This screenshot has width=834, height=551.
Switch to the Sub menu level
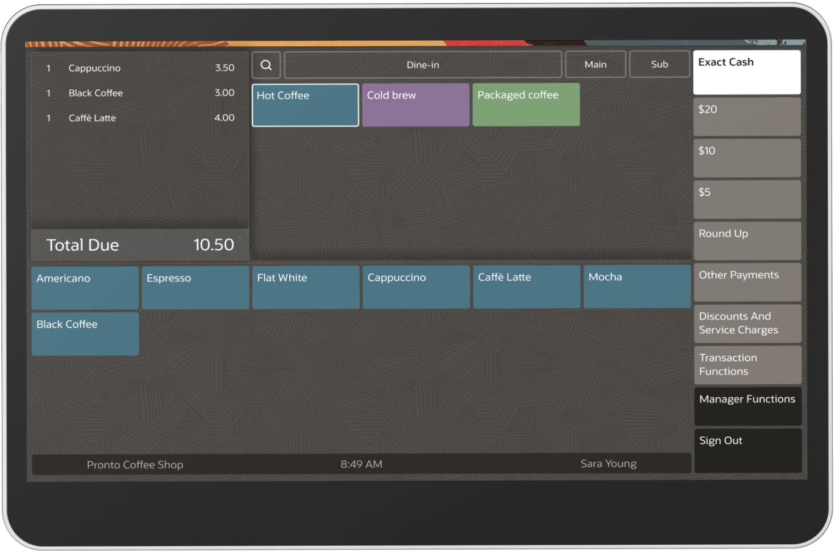[x=659, y=64]
